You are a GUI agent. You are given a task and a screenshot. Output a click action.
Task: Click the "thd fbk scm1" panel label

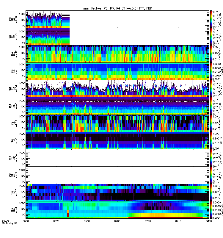[x=14, y=140]
